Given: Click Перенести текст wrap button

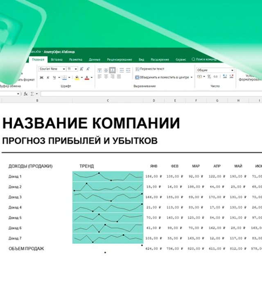Looking at the screenshot, I should coord(150,69).
